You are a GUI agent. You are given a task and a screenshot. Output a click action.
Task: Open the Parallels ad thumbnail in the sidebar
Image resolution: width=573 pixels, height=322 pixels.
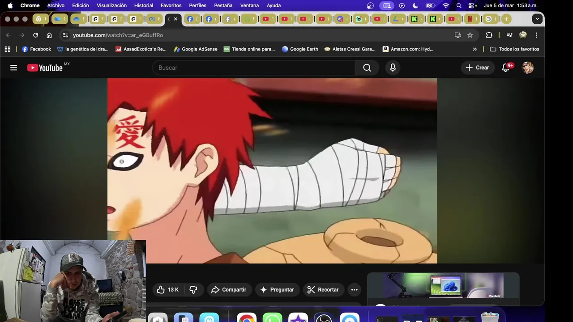[443, 286]
